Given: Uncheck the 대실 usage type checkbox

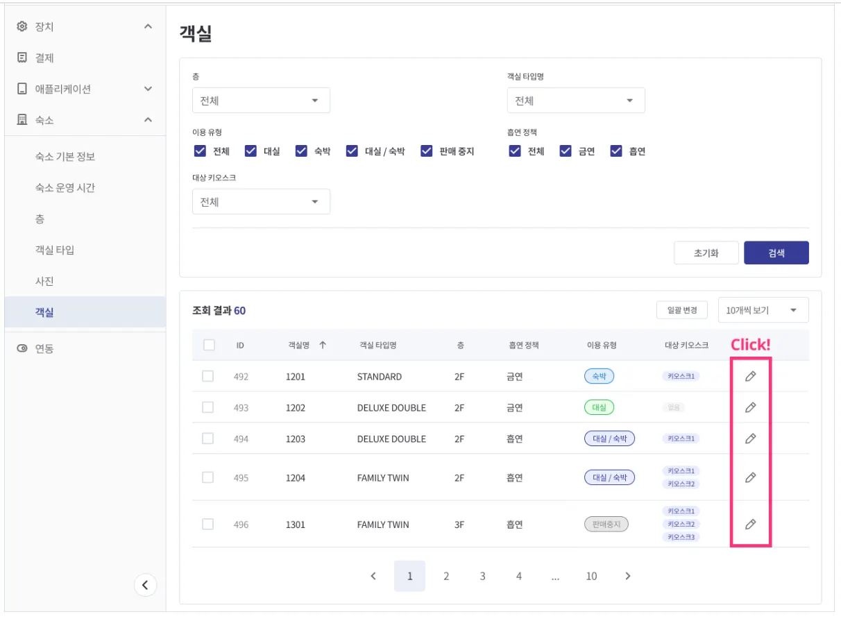Looking at the screenshot, I should 250,151.
